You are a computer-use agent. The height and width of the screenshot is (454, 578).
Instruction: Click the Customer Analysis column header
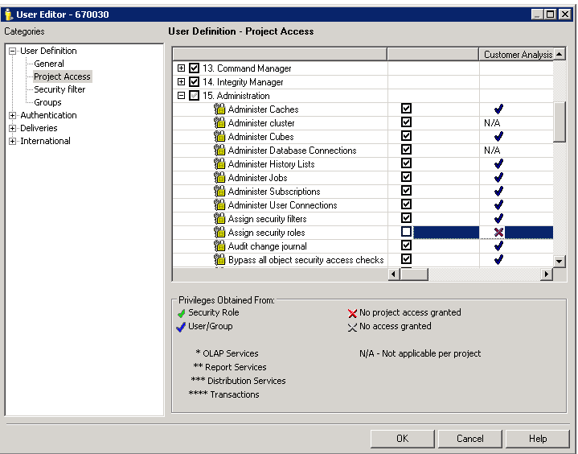516,54
